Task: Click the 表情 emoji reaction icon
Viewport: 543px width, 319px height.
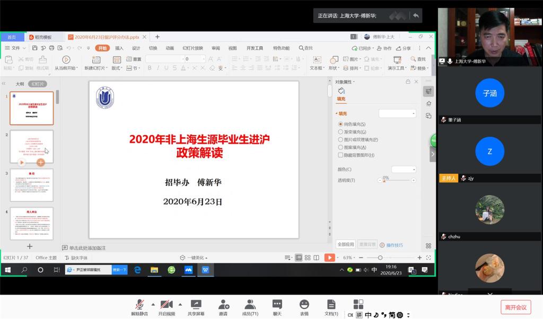Action: click(x=304, y=304)
